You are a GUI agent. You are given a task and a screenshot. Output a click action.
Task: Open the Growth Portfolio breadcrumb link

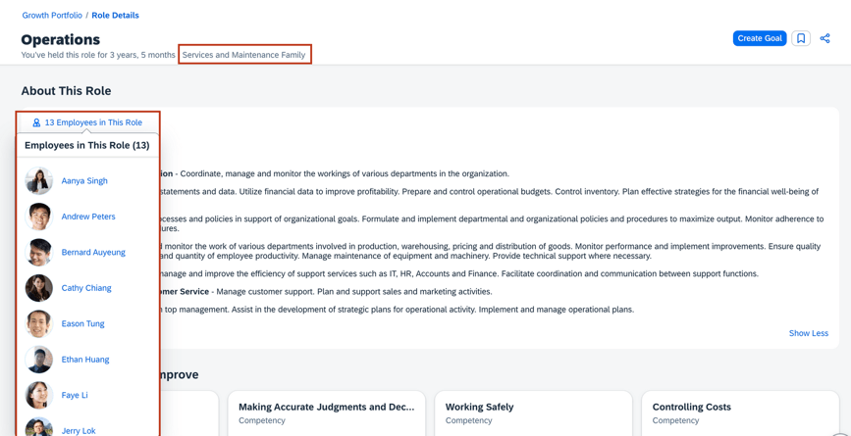click(52, 16)
